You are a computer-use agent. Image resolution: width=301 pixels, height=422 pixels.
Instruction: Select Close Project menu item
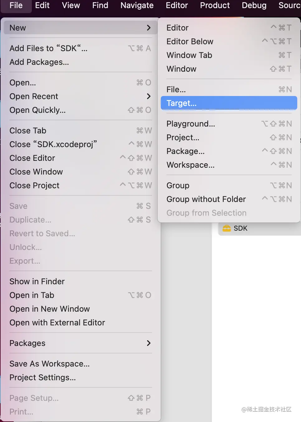point(34,185)
